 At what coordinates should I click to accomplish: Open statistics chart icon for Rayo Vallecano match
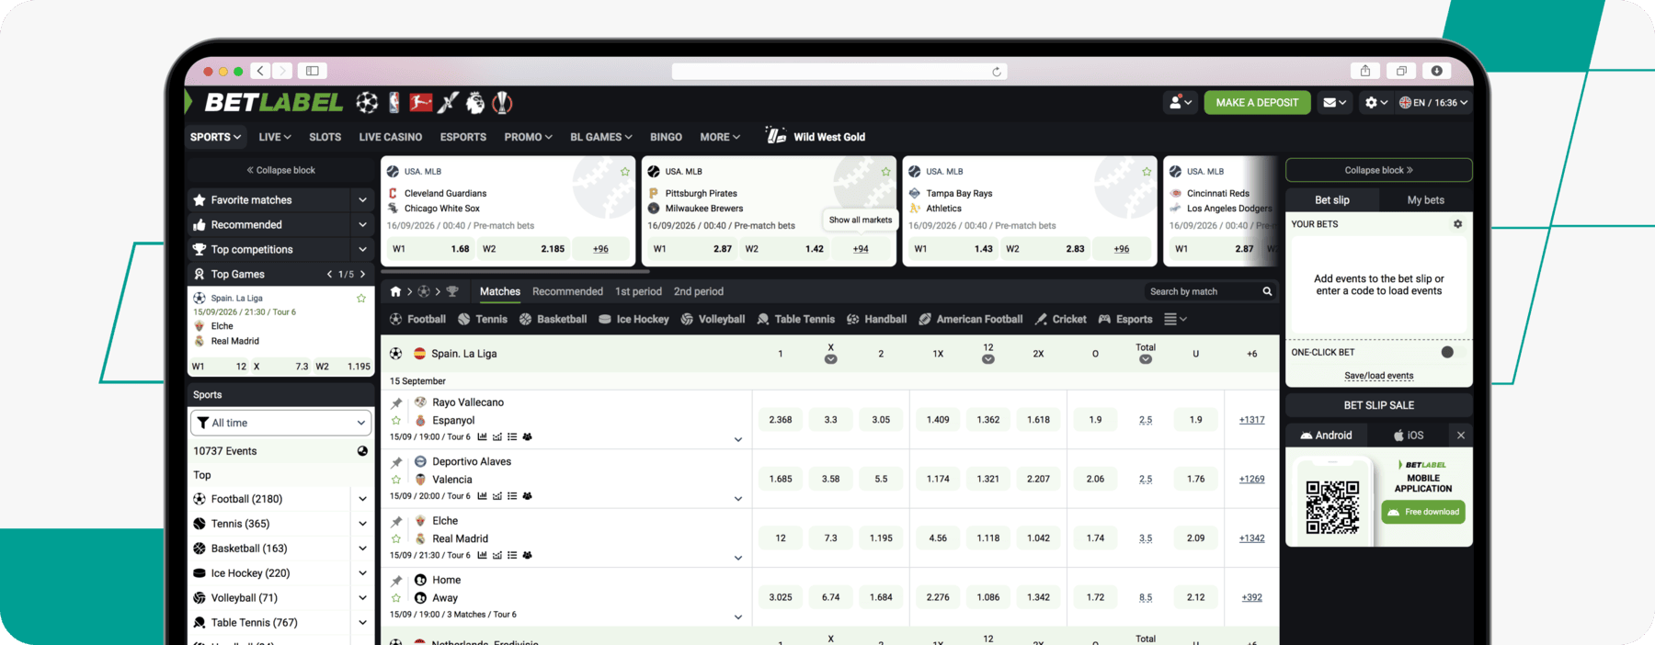click(x=482, y=437)
